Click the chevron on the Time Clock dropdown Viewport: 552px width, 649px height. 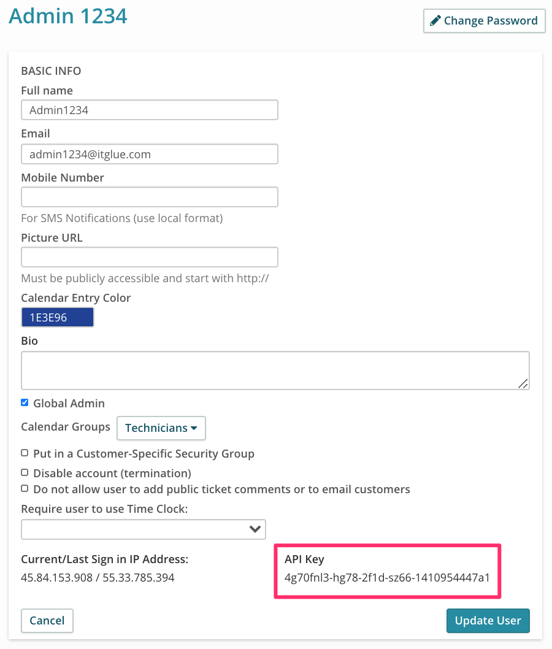coord(255,529)
